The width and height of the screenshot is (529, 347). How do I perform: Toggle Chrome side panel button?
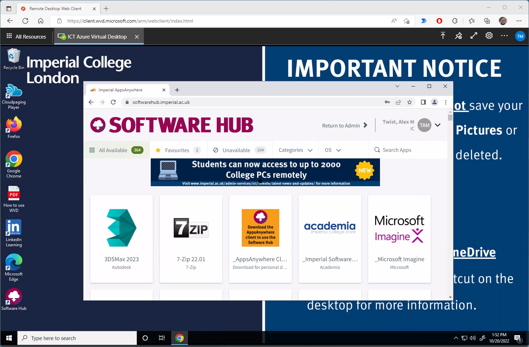[x=423, y=102]
